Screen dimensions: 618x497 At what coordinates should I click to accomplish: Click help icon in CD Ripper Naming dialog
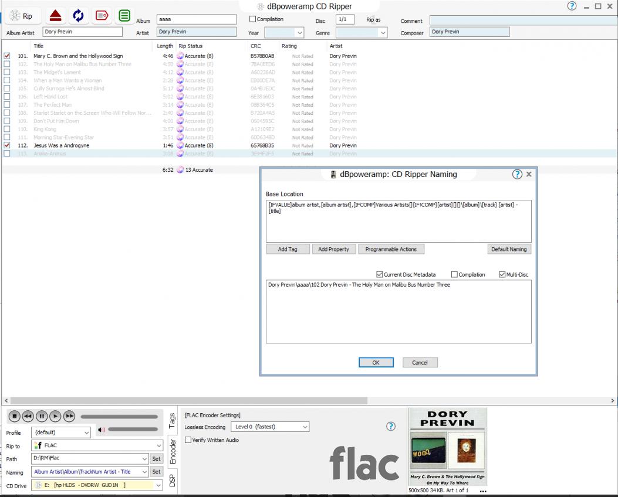point(517,174)
